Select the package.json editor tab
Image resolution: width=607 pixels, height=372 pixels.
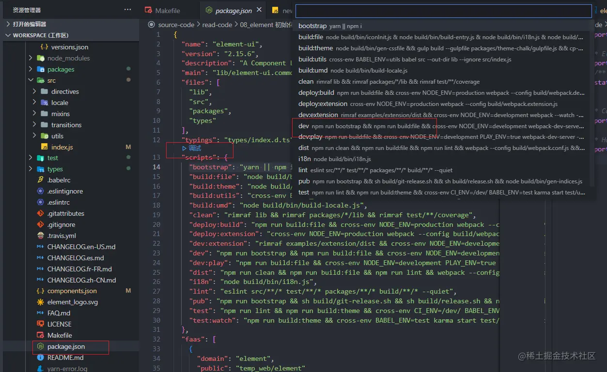point(233,11)
